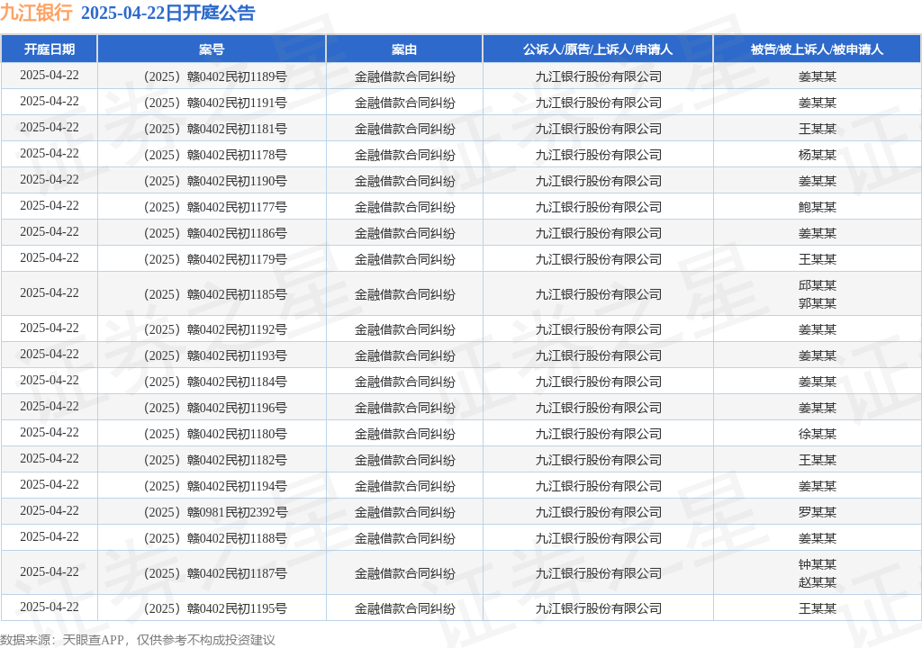922x648 pixels.
Task: Select case number (2025)赣0402民初1191号
Action: pyautogui.click(x=215, y=103)
